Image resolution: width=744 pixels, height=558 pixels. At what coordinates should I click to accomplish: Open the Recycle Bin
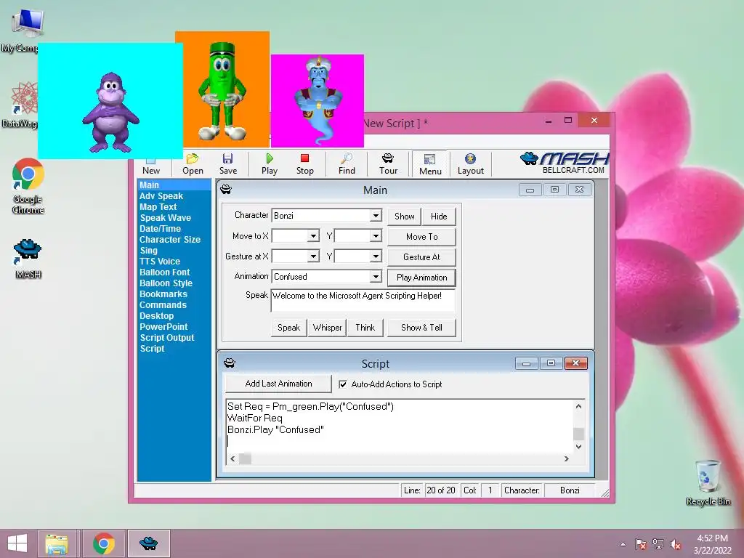[708, 482]
